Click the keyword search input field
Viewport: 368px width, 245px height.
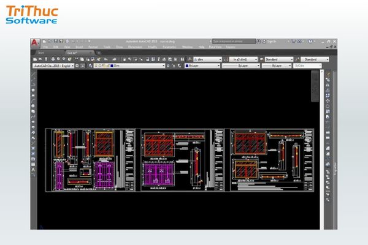[234, 41]
